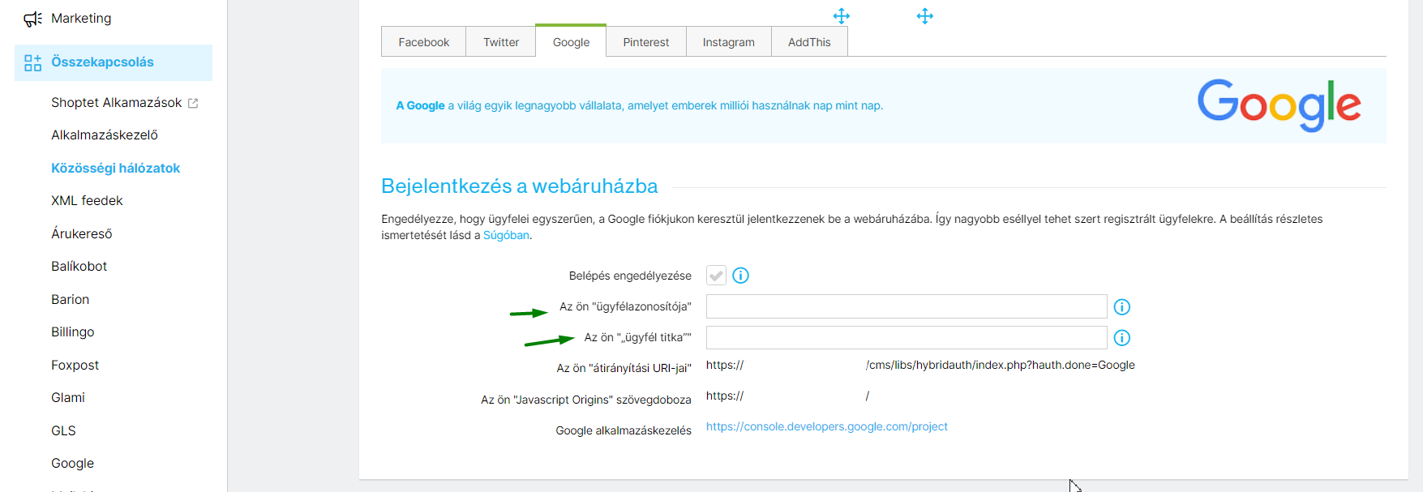Screen dimensions: 1423x492
Task: Open the Marketing sidebar section
Action: [81, 18]
